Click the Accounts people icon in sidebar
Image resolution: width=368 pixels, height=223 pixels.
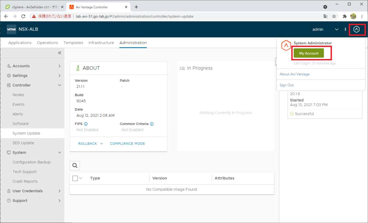click(x=9, y=66)
